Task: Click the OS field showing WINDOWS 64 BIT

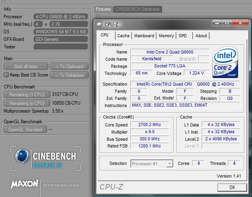Action: coord(61,32)
